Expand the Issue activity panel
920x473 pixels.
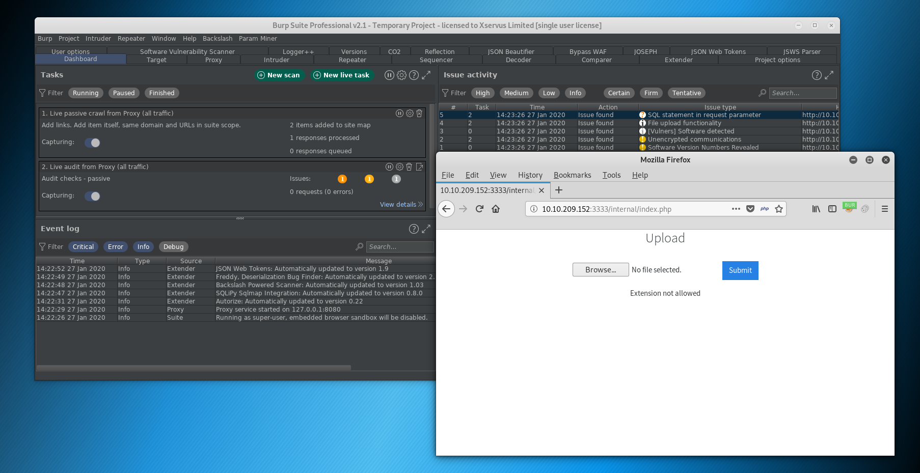point(829,75)
